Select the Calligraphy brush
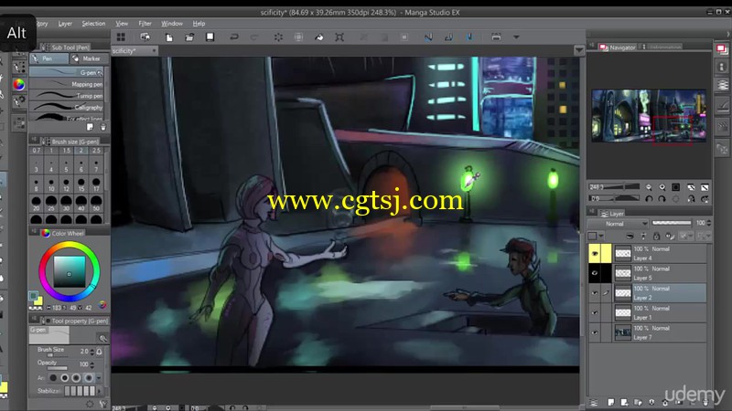Screen dimensions: 732x411 tap(66, 107)
